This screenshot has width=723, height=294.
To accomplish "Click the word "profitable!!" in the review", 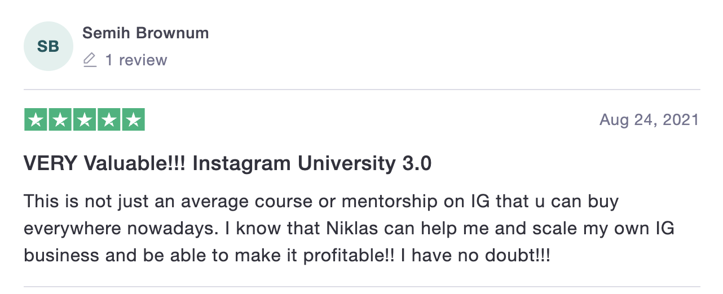I will point(350,256).
